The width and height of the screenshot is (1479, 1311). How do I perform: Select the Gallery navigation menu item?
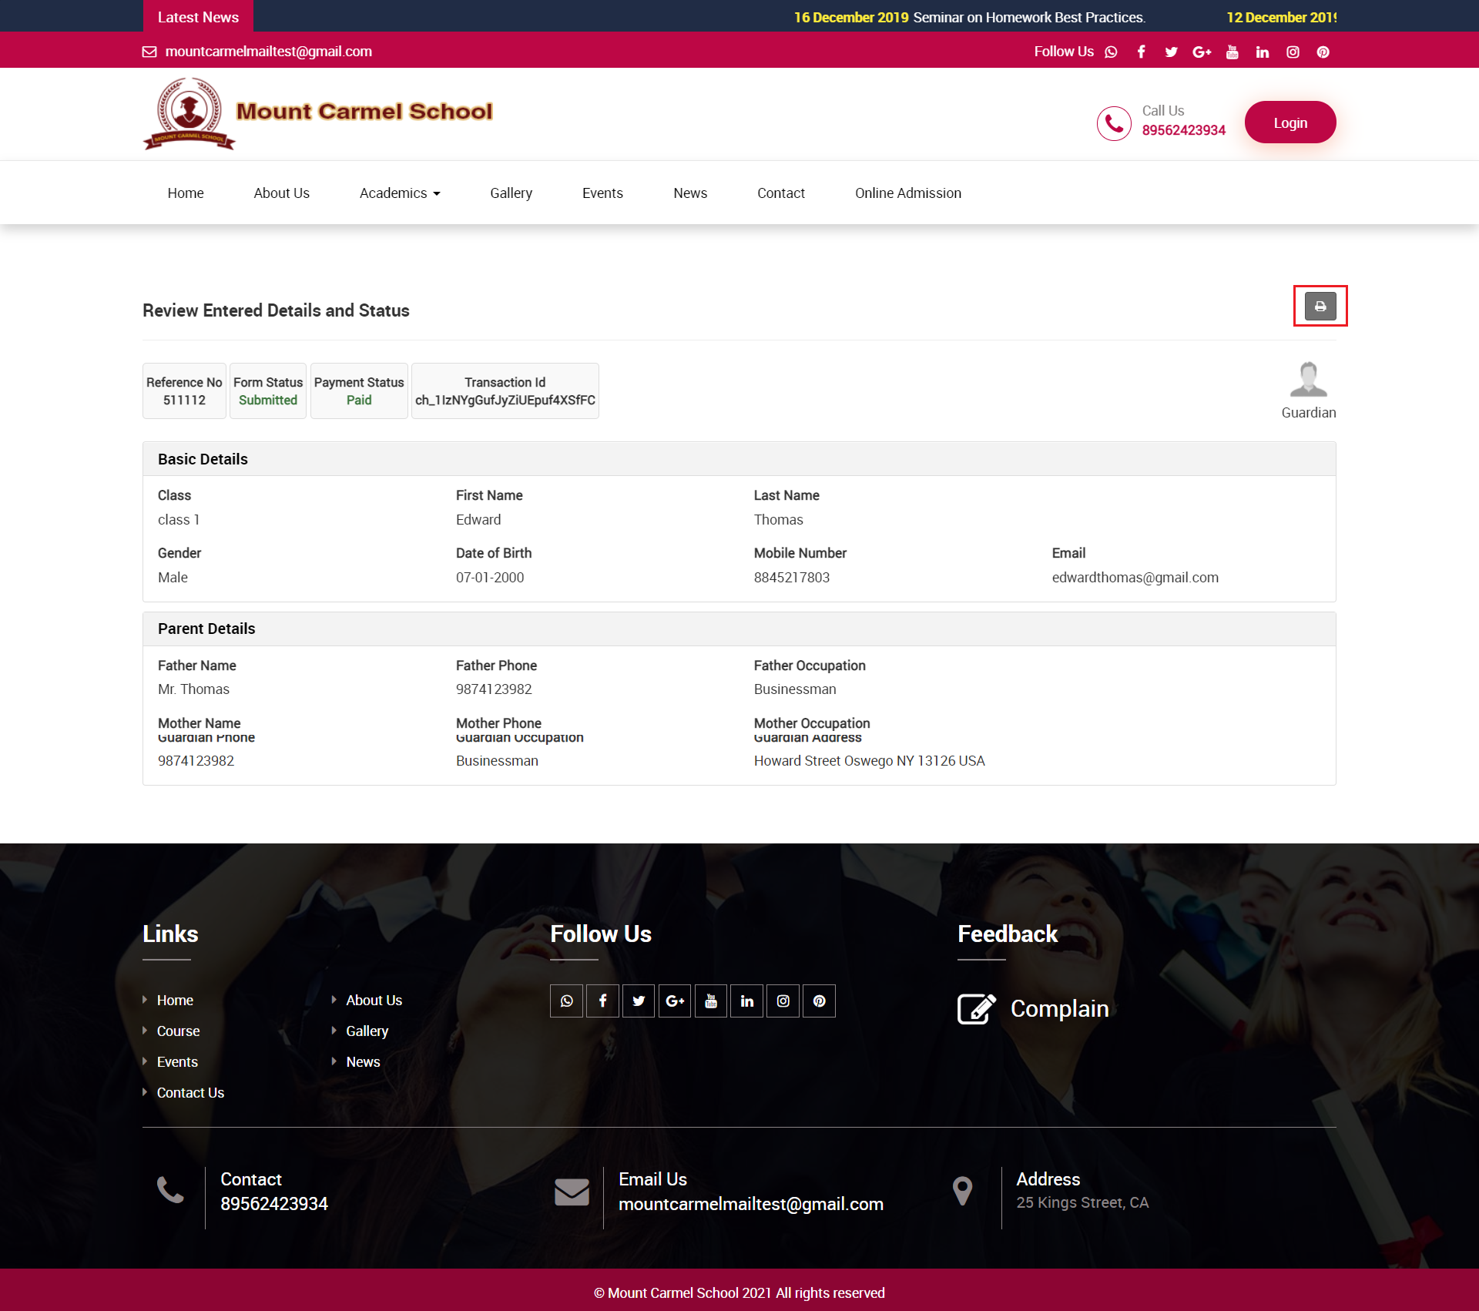(511, 193)
